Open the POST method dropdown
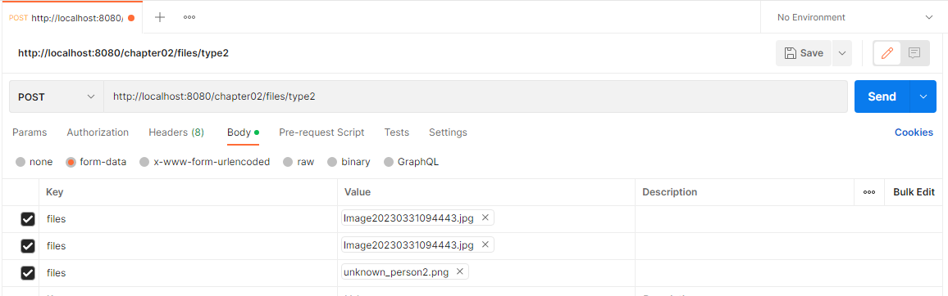 coord(57,96)
